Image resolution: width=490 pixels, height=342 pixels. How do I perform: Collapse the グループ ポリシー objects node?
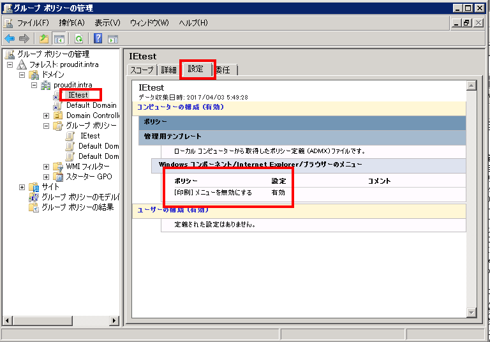(47, 126)
